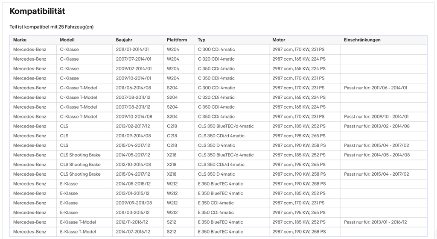This screenshot has width=437, height=239.
Task: Click Motor cell in the 2014/05-2015/12 row
Action: (299, 184)
